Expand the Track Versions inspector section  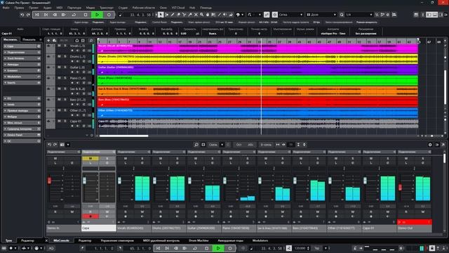22,58
